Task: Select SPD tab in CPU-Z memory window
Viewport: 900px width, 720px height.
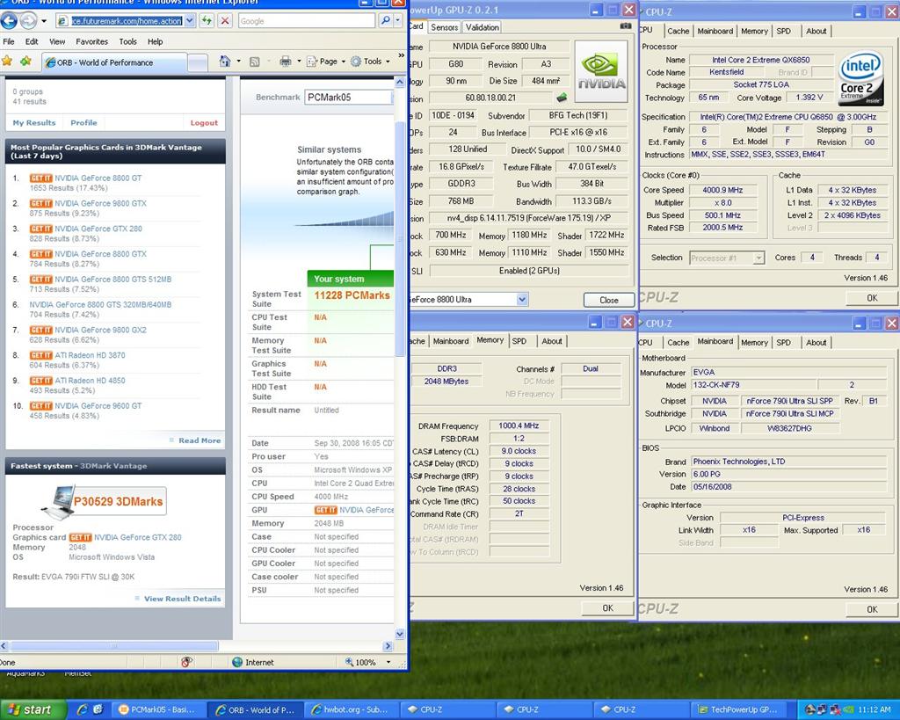Action: point(519,341)
